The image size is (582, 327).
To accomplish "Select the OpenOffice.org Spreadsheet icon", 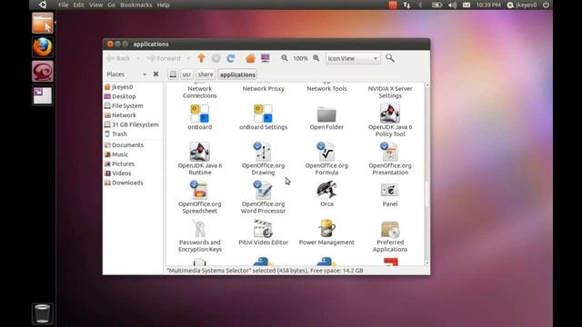I will (x=200, y=190).
